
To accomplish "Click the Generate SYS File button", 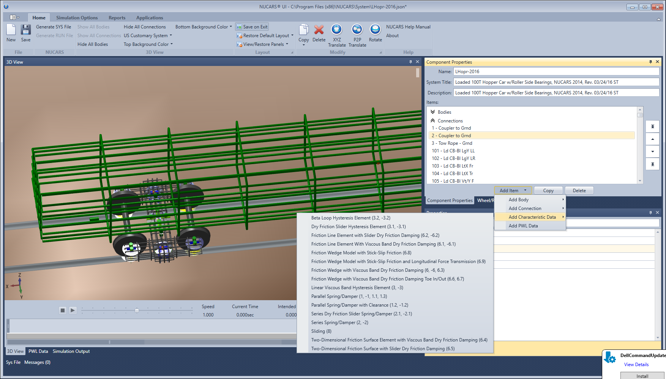I will [53, 27].
